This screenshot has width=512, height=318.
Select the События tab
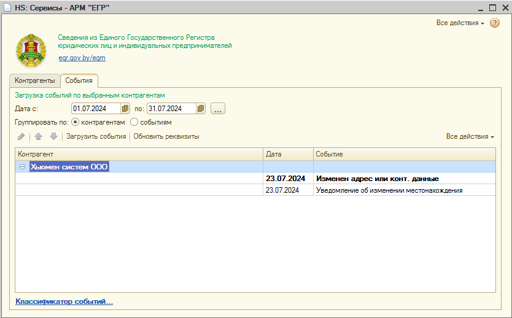79,81
